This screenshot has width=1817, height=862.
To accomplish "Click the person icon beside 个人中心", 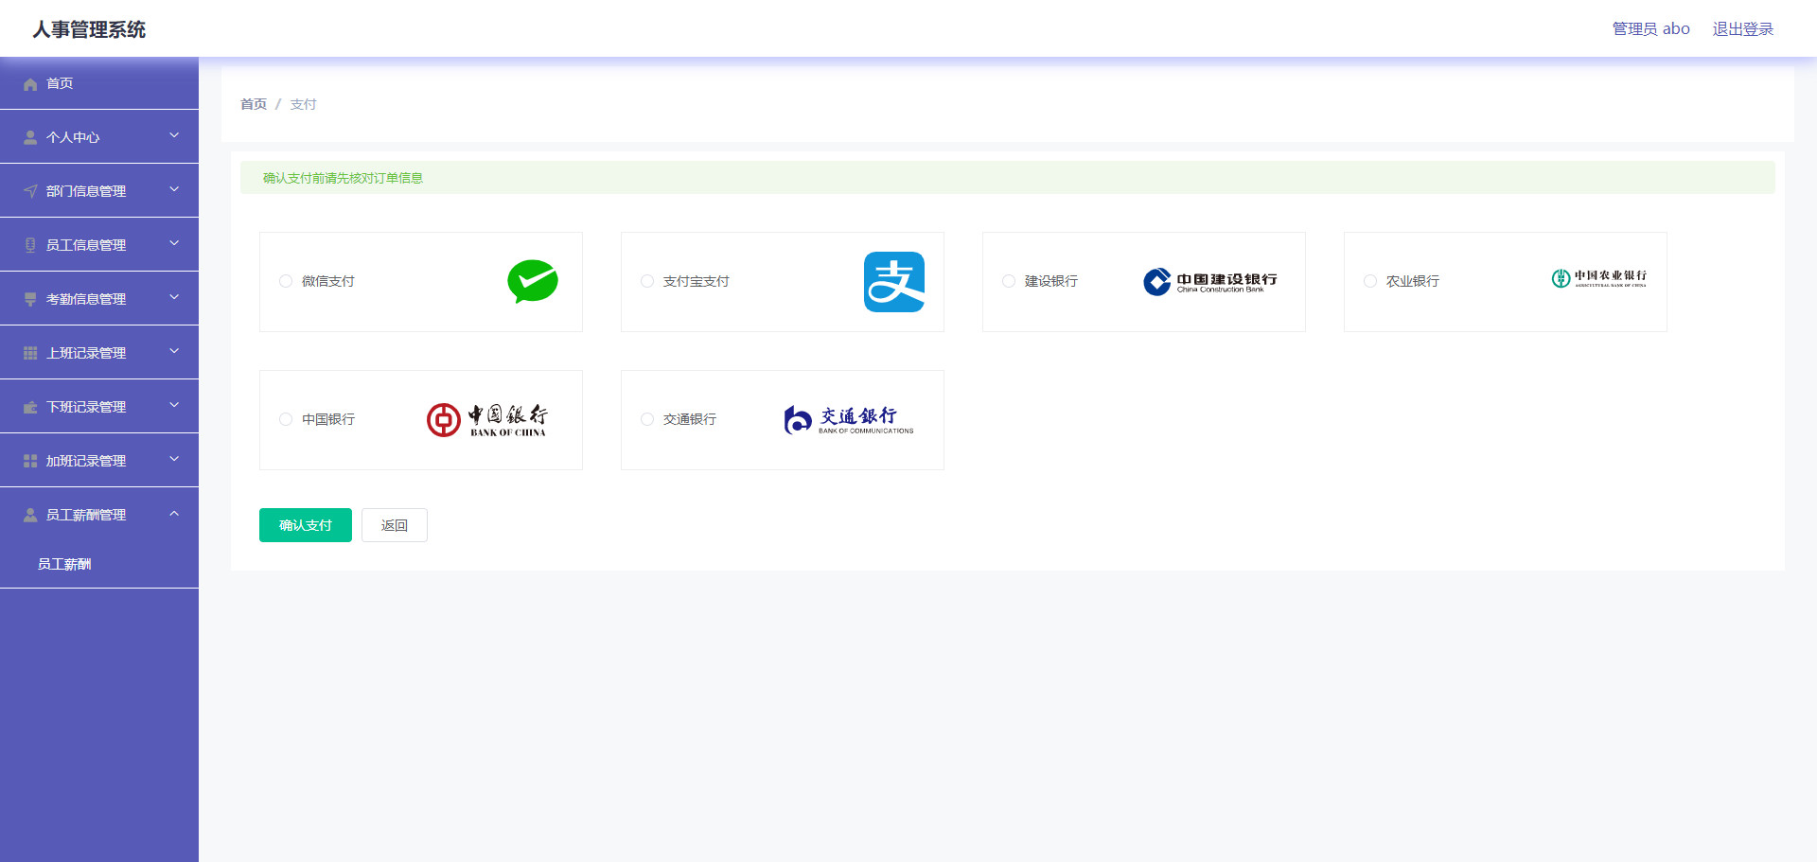I will pos(30,138).
